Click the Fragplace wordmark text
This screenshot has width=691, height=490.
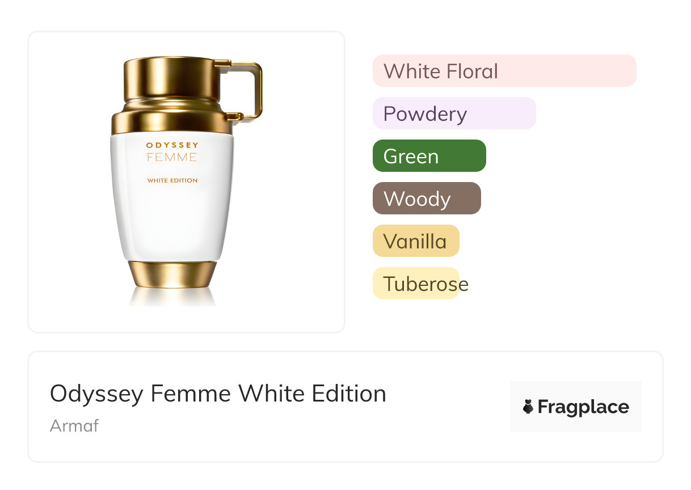pos(583,407)
